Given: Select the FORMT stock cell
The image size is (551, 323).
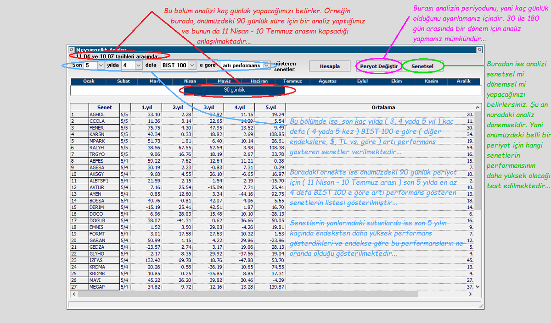Looking at the screenshot, I should [x=104, y=234].
